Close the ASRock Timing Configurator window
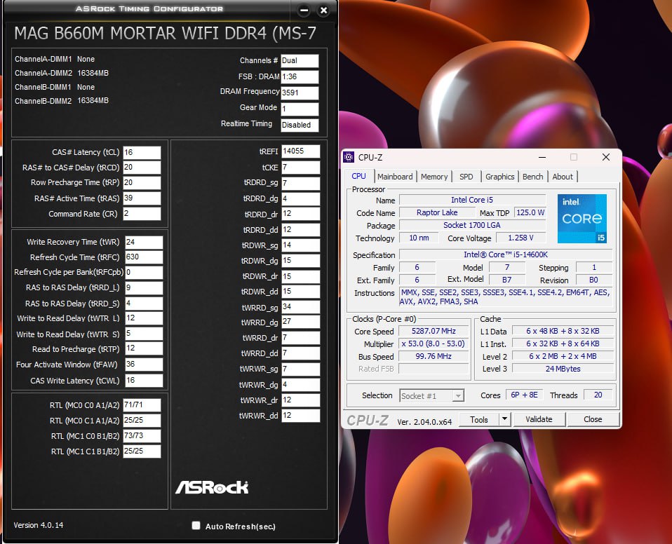The width and height of the screenshot is (672, 544). coord(324,10)
